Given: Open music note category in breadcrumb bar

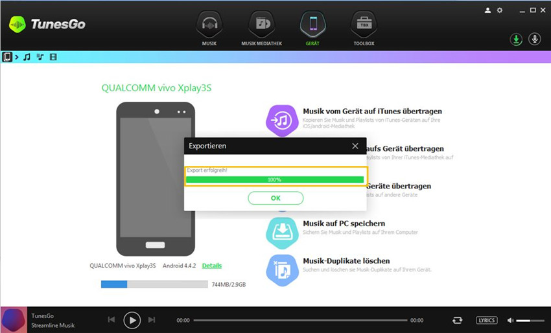Looking at the screenshot, I should click(27, 57).
